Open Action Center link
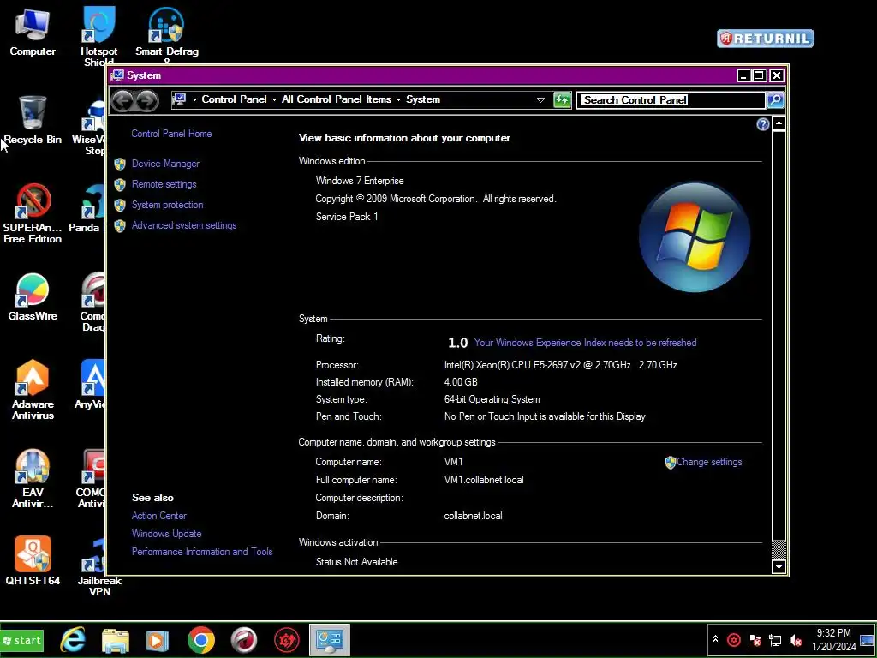This screenshot has width=877, height=658. (158, 515)
